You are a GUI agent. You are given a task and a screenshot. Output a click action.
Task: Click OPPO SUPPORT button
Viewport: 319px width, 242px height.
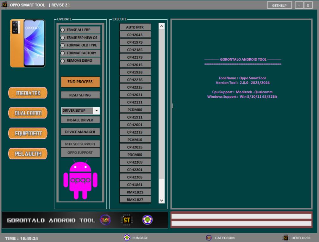click(x=80, y=152)
